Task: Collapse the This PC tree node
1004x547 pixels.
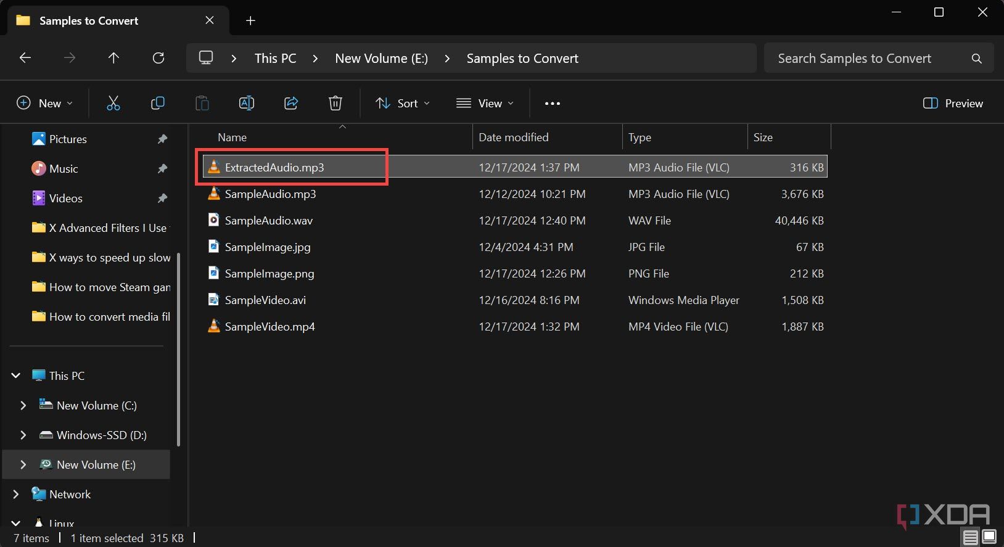Action: [x=16, y=376]
